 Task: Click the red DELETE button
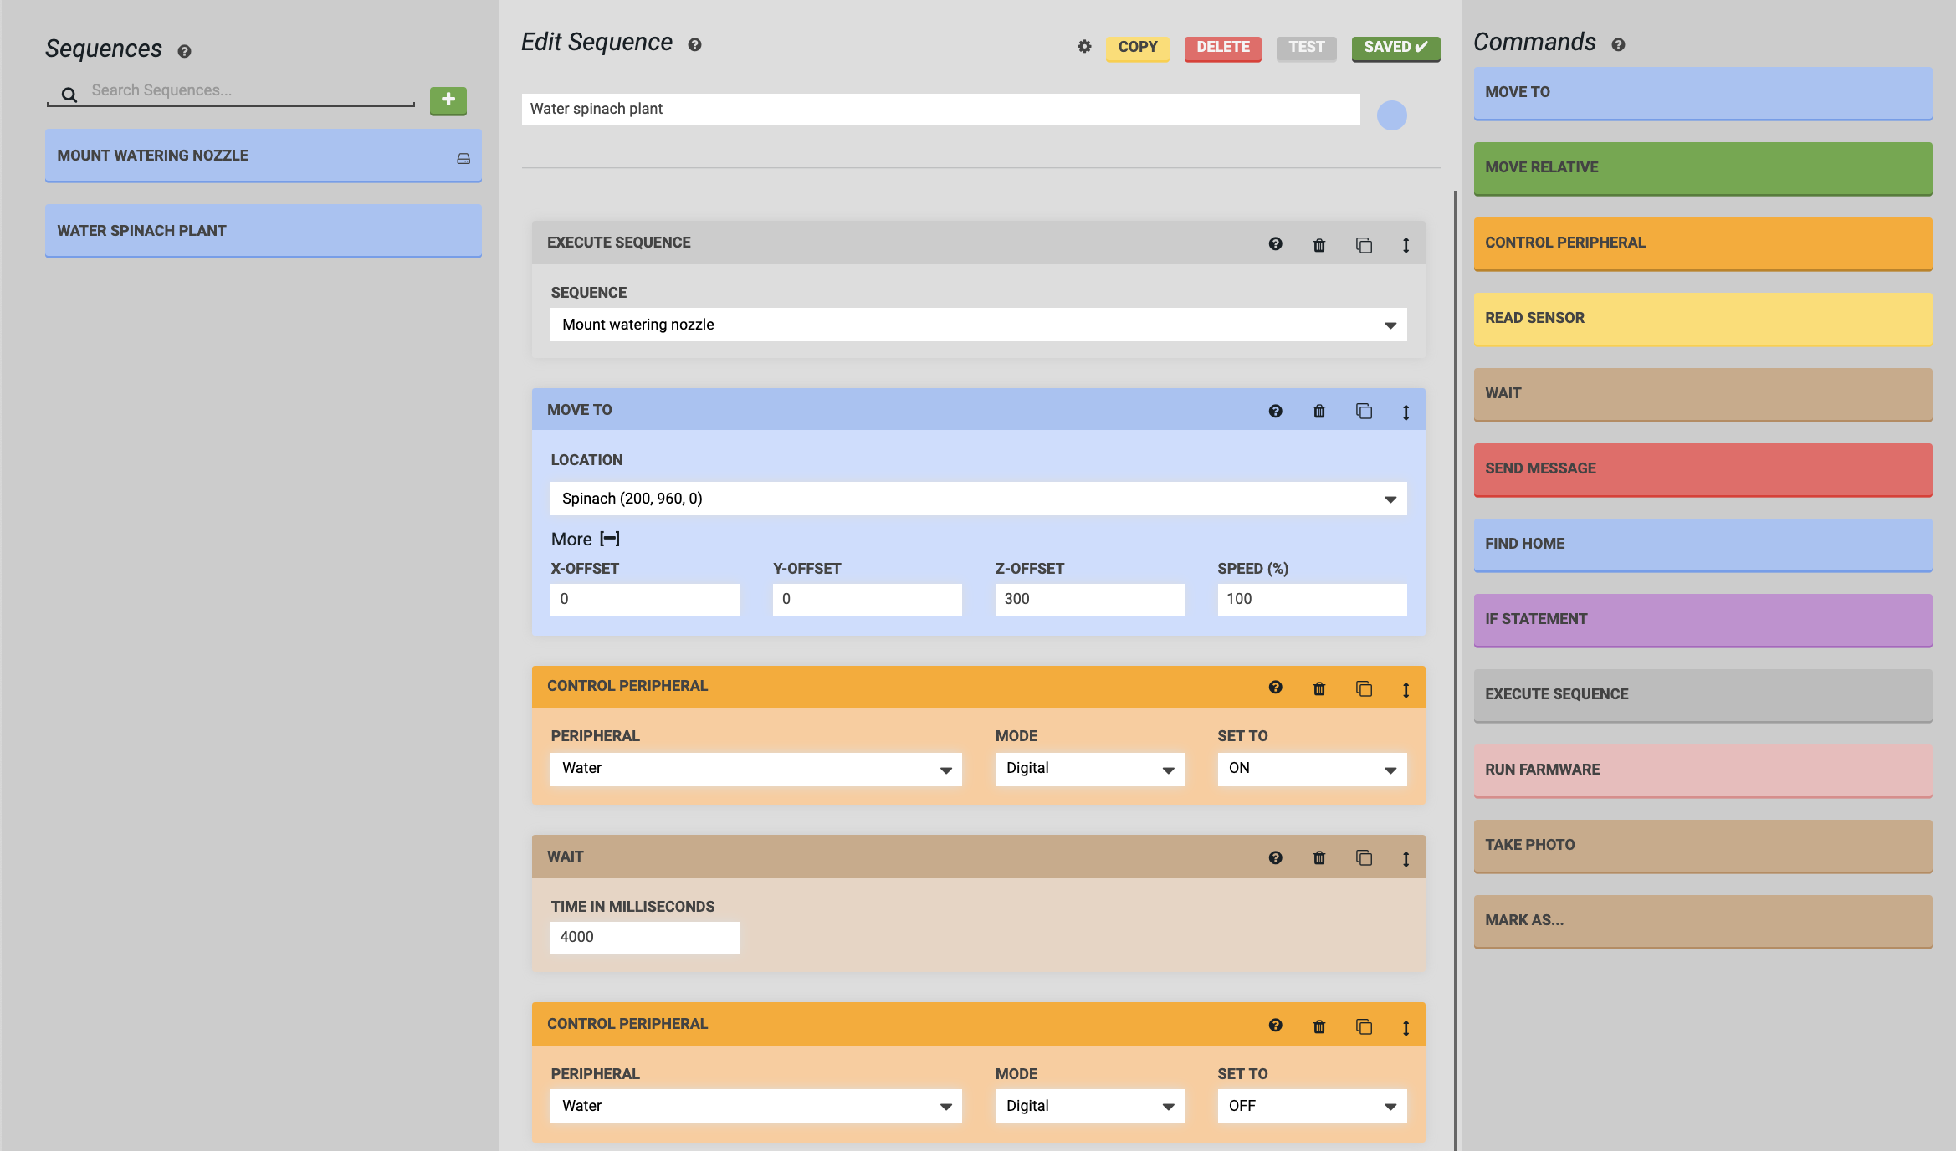(1222, 48)
